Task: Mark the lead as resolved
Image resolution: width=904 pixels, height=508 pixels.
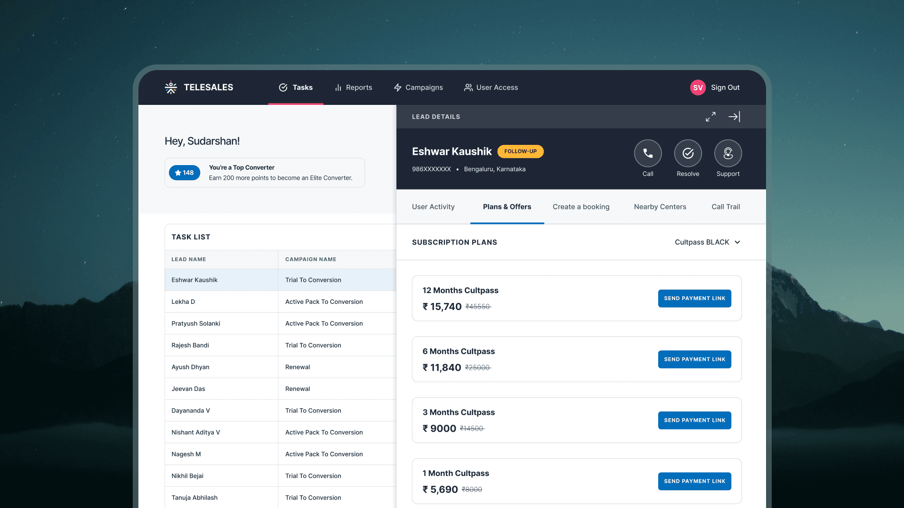Action: 688,153
